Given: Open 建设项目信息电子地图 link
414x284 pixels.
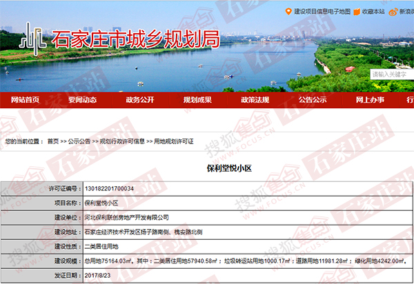Looking at the screenshot, I should click(x=322, y=12).
